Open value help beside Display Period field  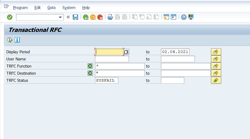point(126,52)
